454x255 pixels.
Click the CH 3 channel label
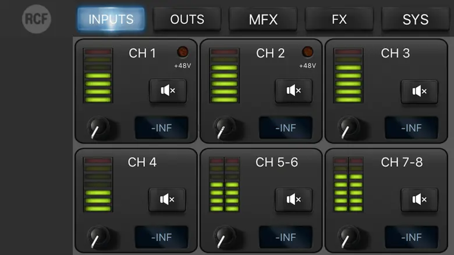click(x=395, y=53)
